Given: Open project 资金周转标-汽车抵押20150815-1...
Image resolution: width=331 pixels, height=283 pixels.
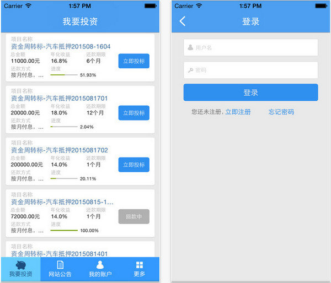Looking at the screenshot, I should (62, 202).
